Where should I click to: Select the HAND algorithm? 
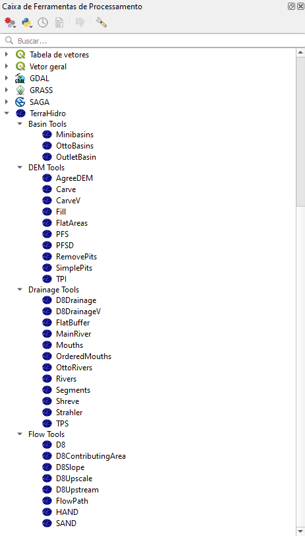[67, 512]
